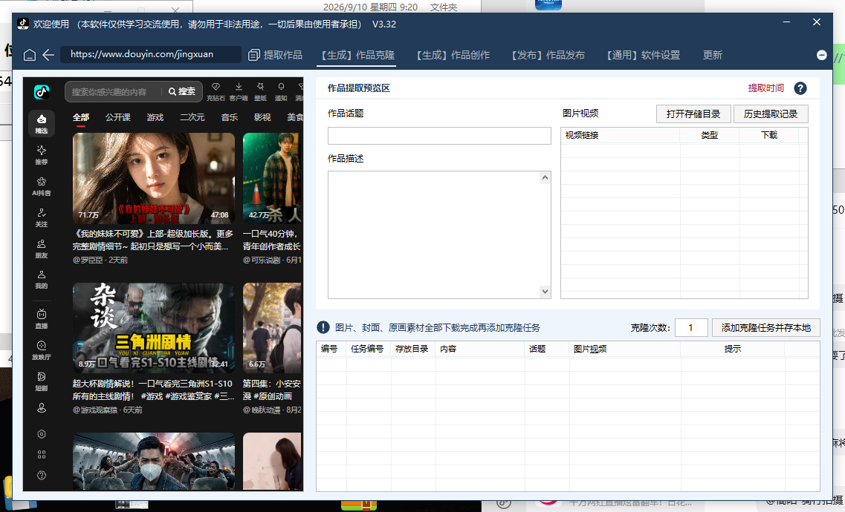Click the 超大杯剧情解说 video title
The image size is (845, 512).
click(x=154, y=390)
